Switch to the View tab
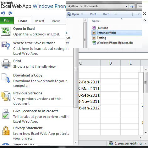 (x=56, y=21)
